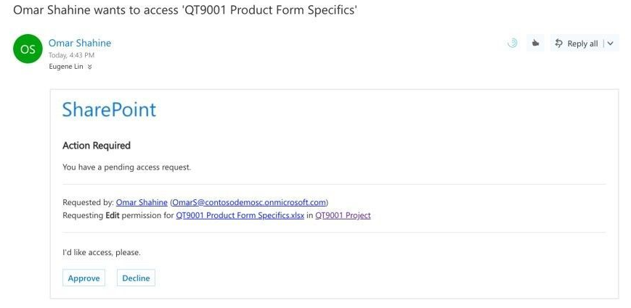The width and height of the screenshot is (631, 308).
Task: Open QT9001 Product Form Specifics.xlsx link
Action: pyautogui.click(x=240, y=216)
